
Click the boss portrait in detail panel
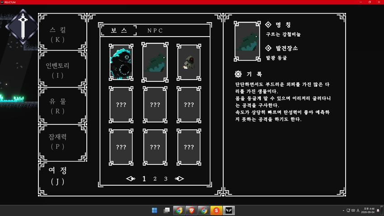(247, 41)
